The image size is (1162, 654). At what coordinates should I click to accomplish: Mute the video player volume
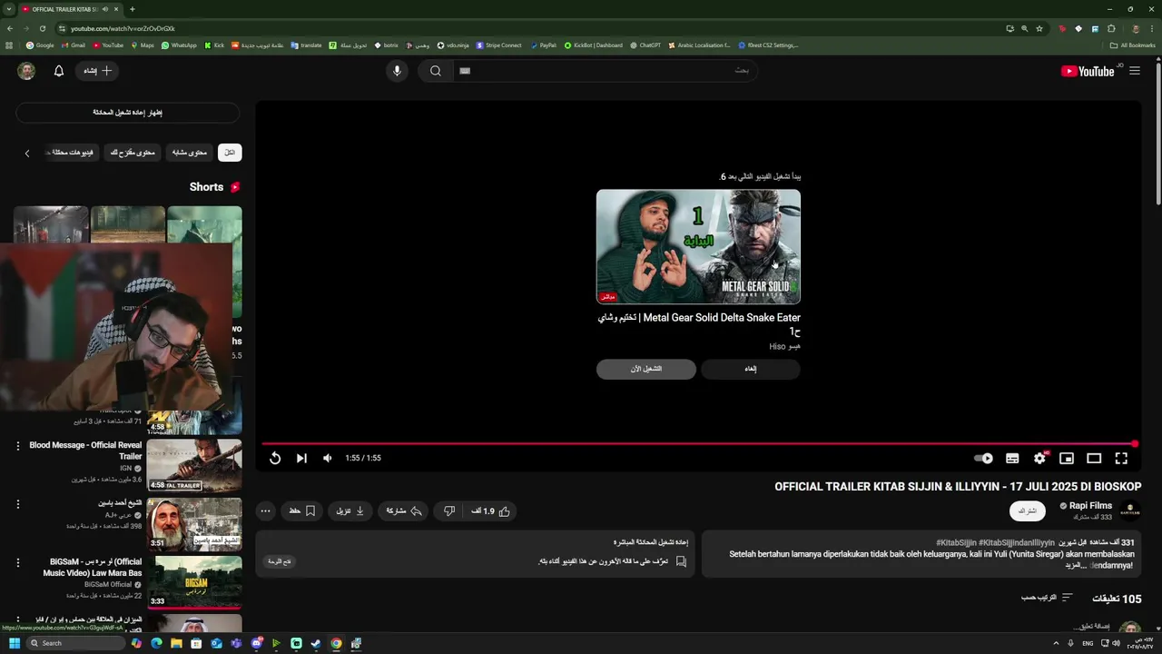pos(328,458)
